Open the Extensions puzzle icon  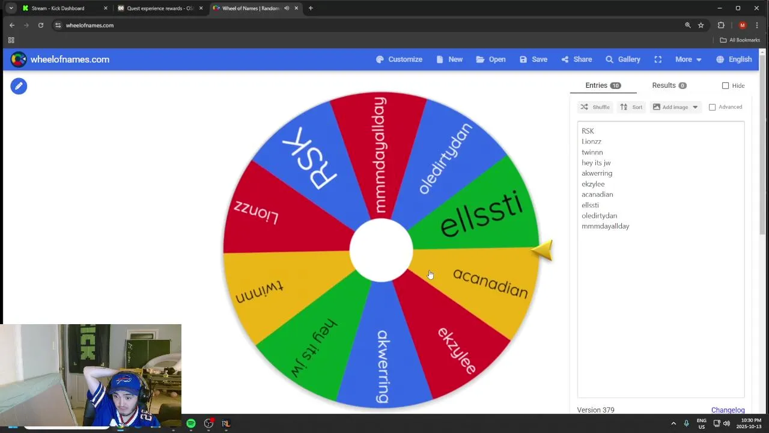pyautogui.click(x=721, y=25)
